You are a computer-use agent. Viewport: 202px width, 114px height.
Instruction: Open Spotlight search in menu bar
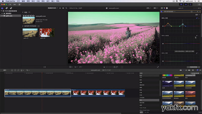(195, 1)
